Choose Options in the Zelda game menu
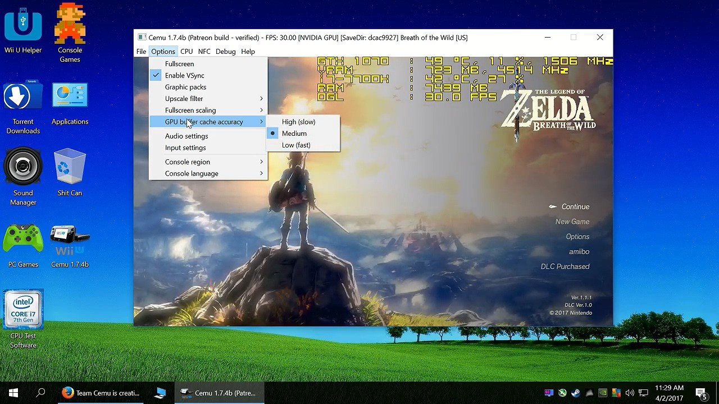Screen dimensions: 719x404 click(x=577, y=237)
